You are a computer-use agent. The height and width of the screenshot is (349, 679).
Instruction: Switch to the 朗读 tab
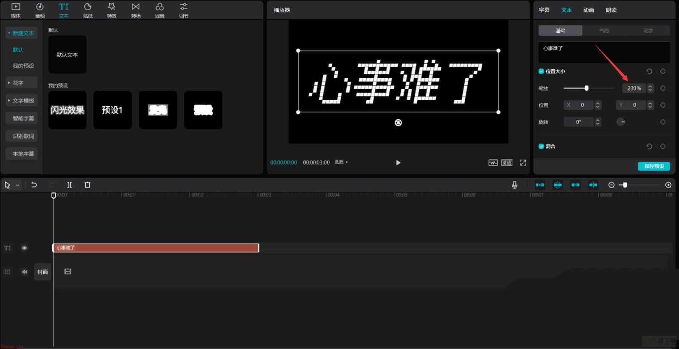pos(611,10)
